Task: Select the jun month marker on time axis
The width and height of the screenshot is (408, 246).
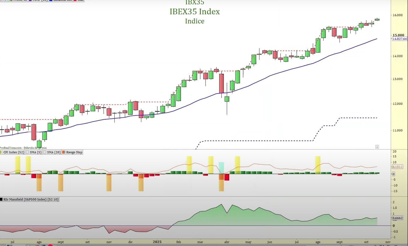Action: pyautogui.click(x=270, y=242)
